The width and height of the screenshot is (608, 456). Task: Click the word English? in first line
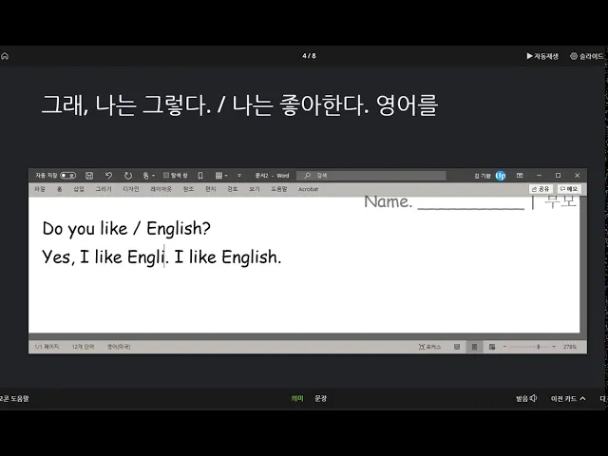[x=179, y=229]
